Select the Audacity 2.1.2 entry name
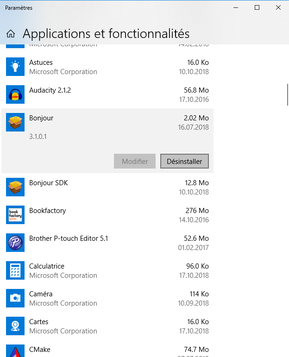Image resolution: width=289 pixels, height=357 pixels. (x=50, y=90)
